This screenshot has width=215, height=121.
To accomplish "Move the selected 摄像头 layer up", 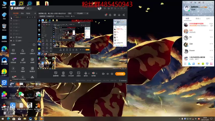I will tap(30, 17).
